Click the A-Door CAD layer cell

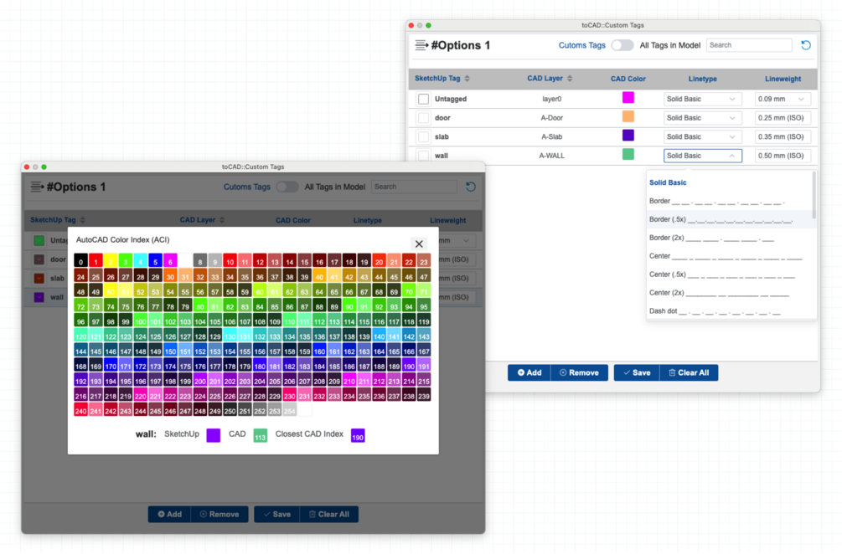tap(551, 118)
